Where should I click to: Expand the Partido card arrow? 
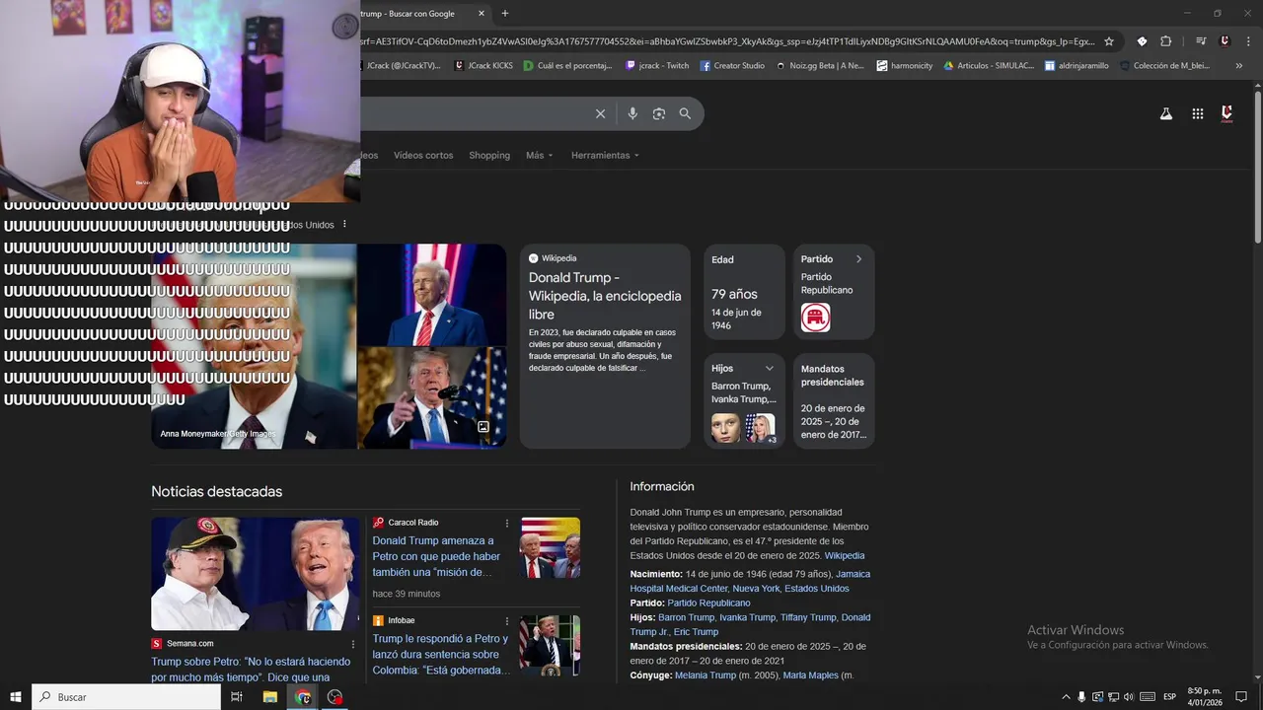pos(858,259)
